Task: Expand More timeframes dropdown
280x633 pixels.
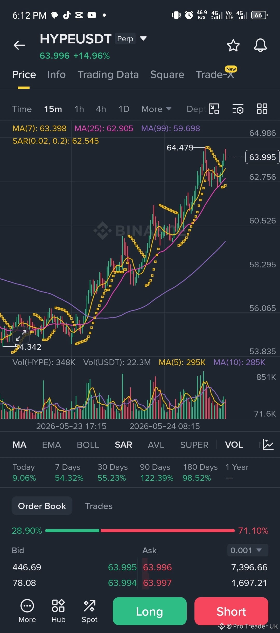Action: click(156, 109)
